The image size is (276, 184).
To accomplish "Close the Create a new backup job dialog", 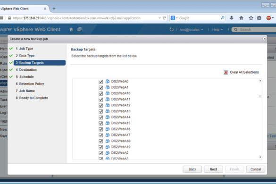I will pyautogui.click(x=264, y=39).
